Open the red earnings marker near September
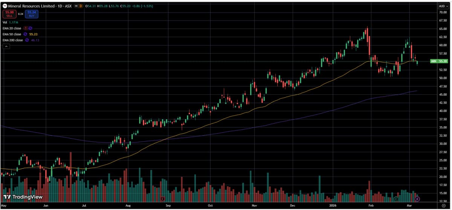Screen dimensions: 452x210 pyautogui.click(x=163, y=199)
